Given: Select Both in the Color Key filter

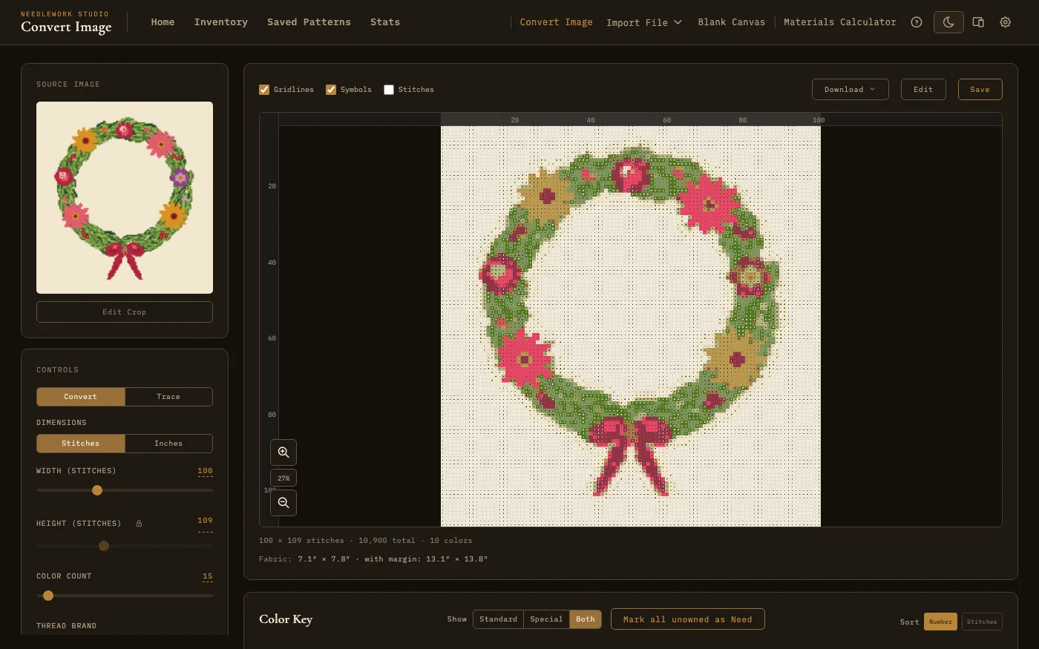Looking at the screenshot, I should click(x=586, y=619).
